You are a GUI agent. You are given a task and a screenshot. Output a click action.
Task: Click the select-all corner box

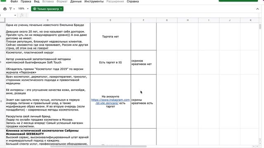click(2, 20)
